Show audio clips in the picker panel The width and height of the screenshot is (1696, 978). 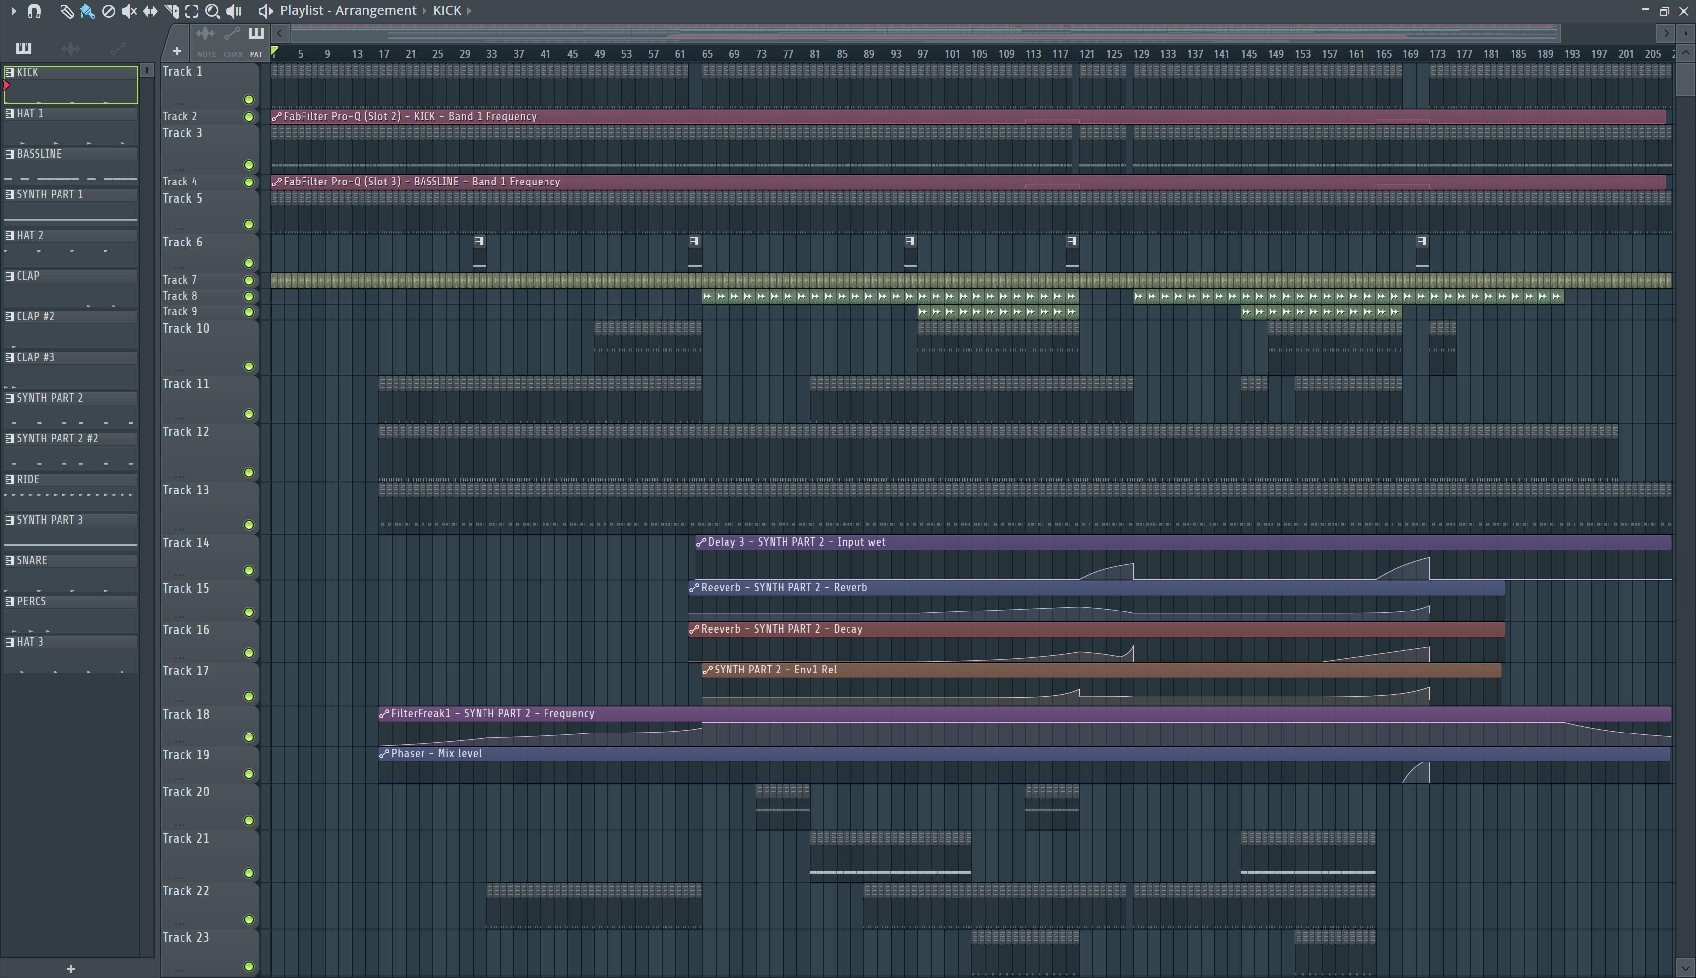70,48
